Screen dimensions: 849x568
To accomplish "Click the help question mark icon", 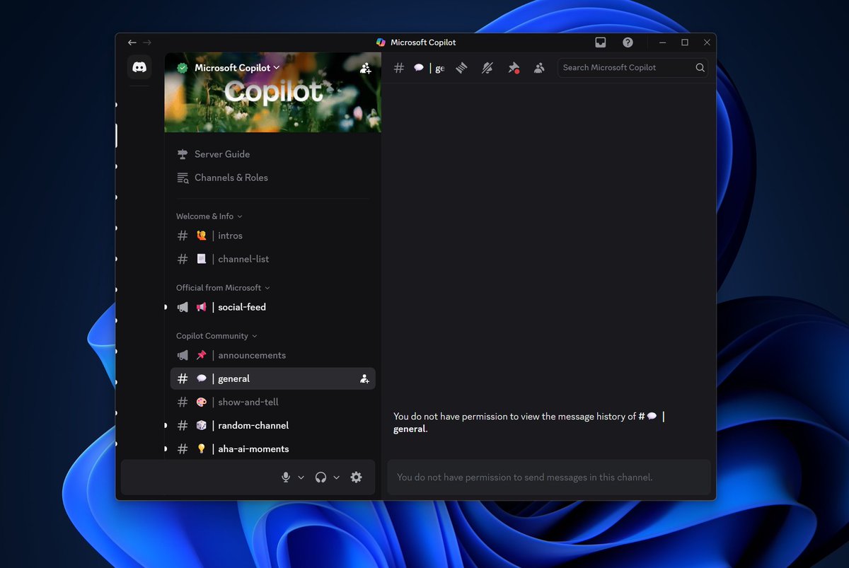I will pyautogui.click(x=628, y=42).
